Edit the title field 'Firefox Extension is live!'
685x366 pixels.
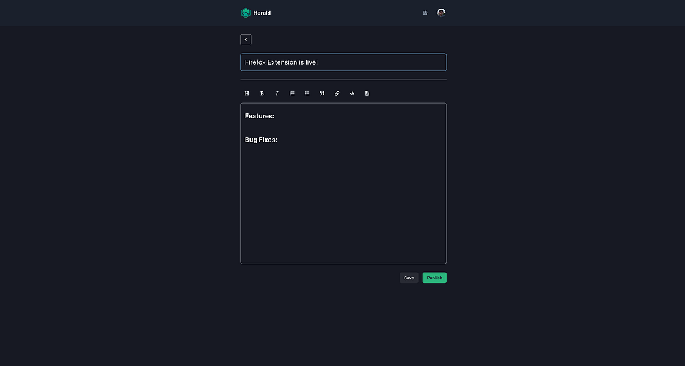343,62
